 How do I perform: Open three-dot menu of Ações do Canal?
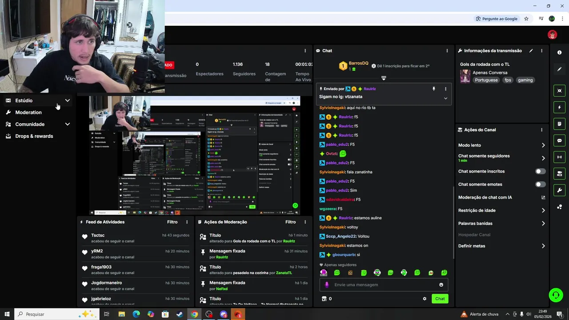tap(541, 130)
